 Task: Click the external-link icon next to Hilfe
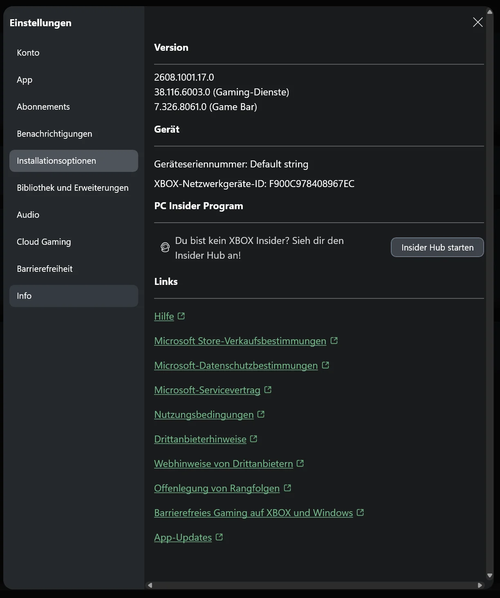point(182,316)
